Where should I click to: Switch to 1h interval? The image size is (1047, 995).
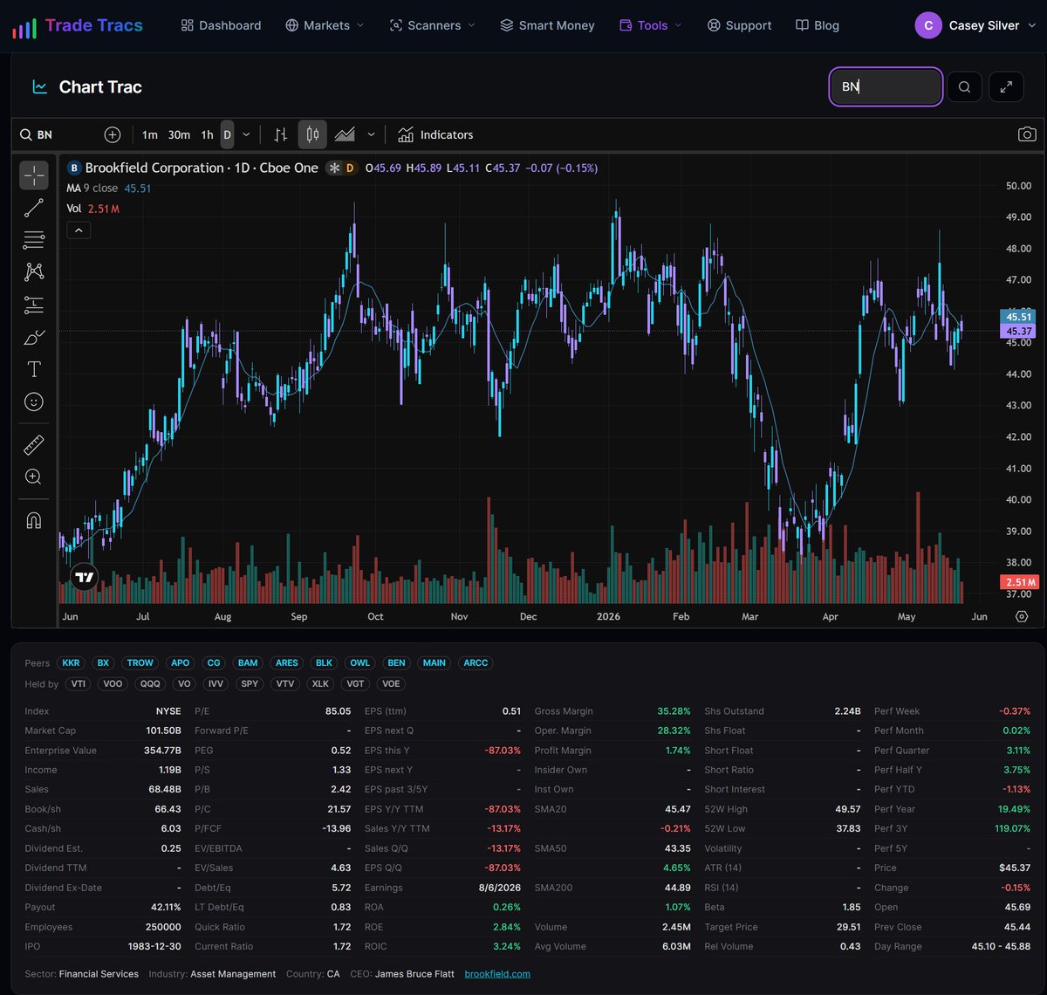(x=207, y=134)
